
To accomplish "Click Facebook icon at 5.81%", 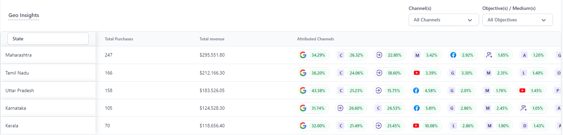I will click(417, 108).
